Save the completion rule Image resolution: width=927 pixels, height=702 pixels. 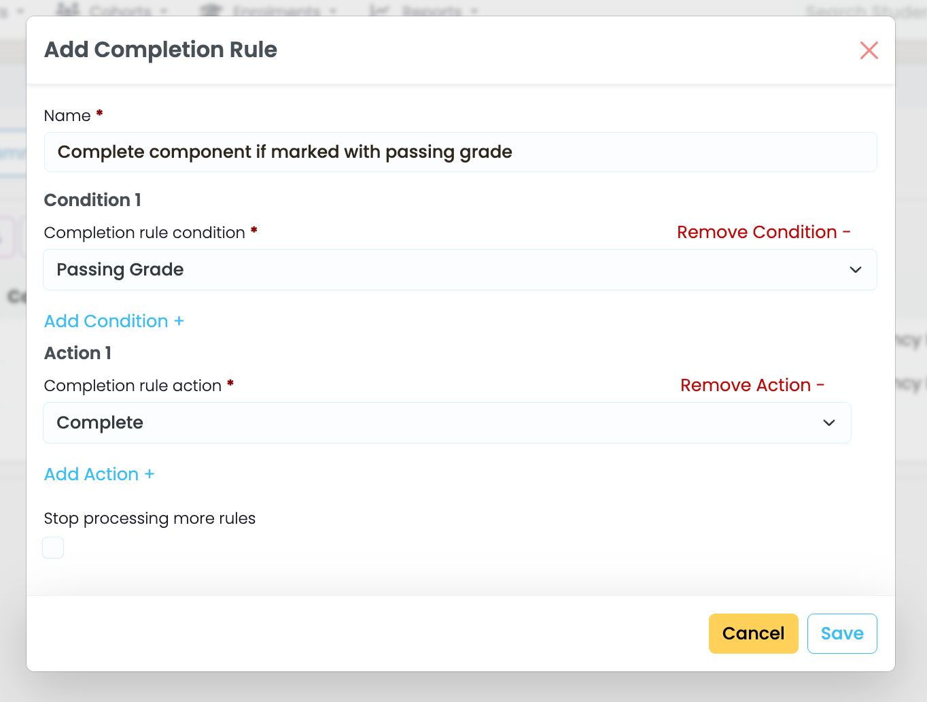coord(842,633)
